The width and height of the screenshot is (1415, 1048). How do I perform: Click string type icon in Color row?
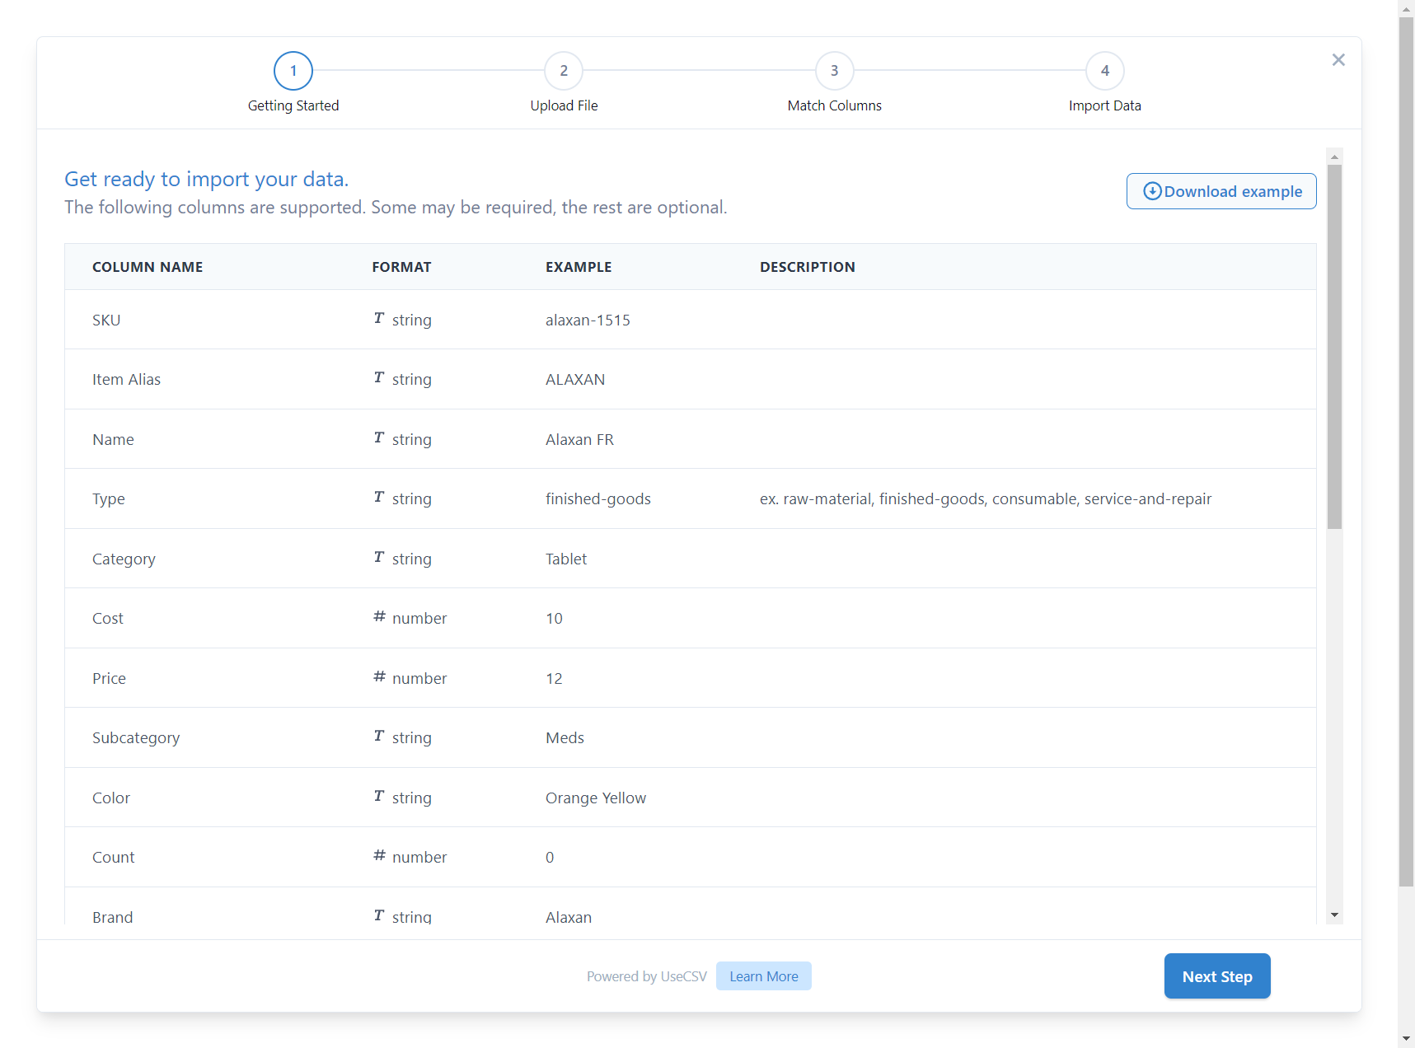(x=379, y=796)
